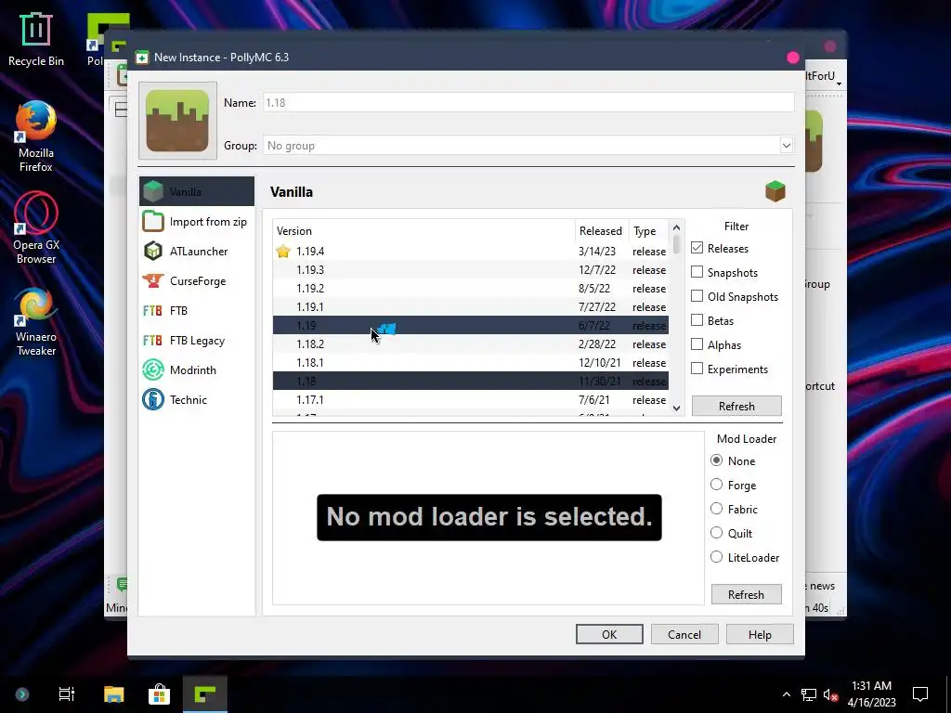Viewport: 951px width, 713px height.
Task: Open Recycle Bin on desktop
Action: coord(36,40)
